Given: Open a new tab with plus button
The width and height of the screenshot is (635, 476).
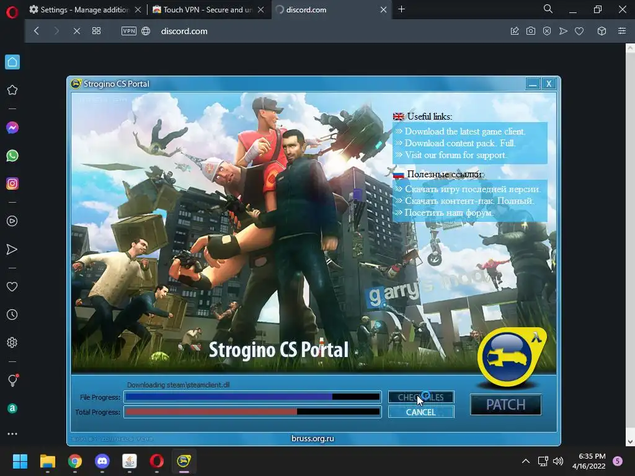Looking at the screenshot, I should (402, 9).
